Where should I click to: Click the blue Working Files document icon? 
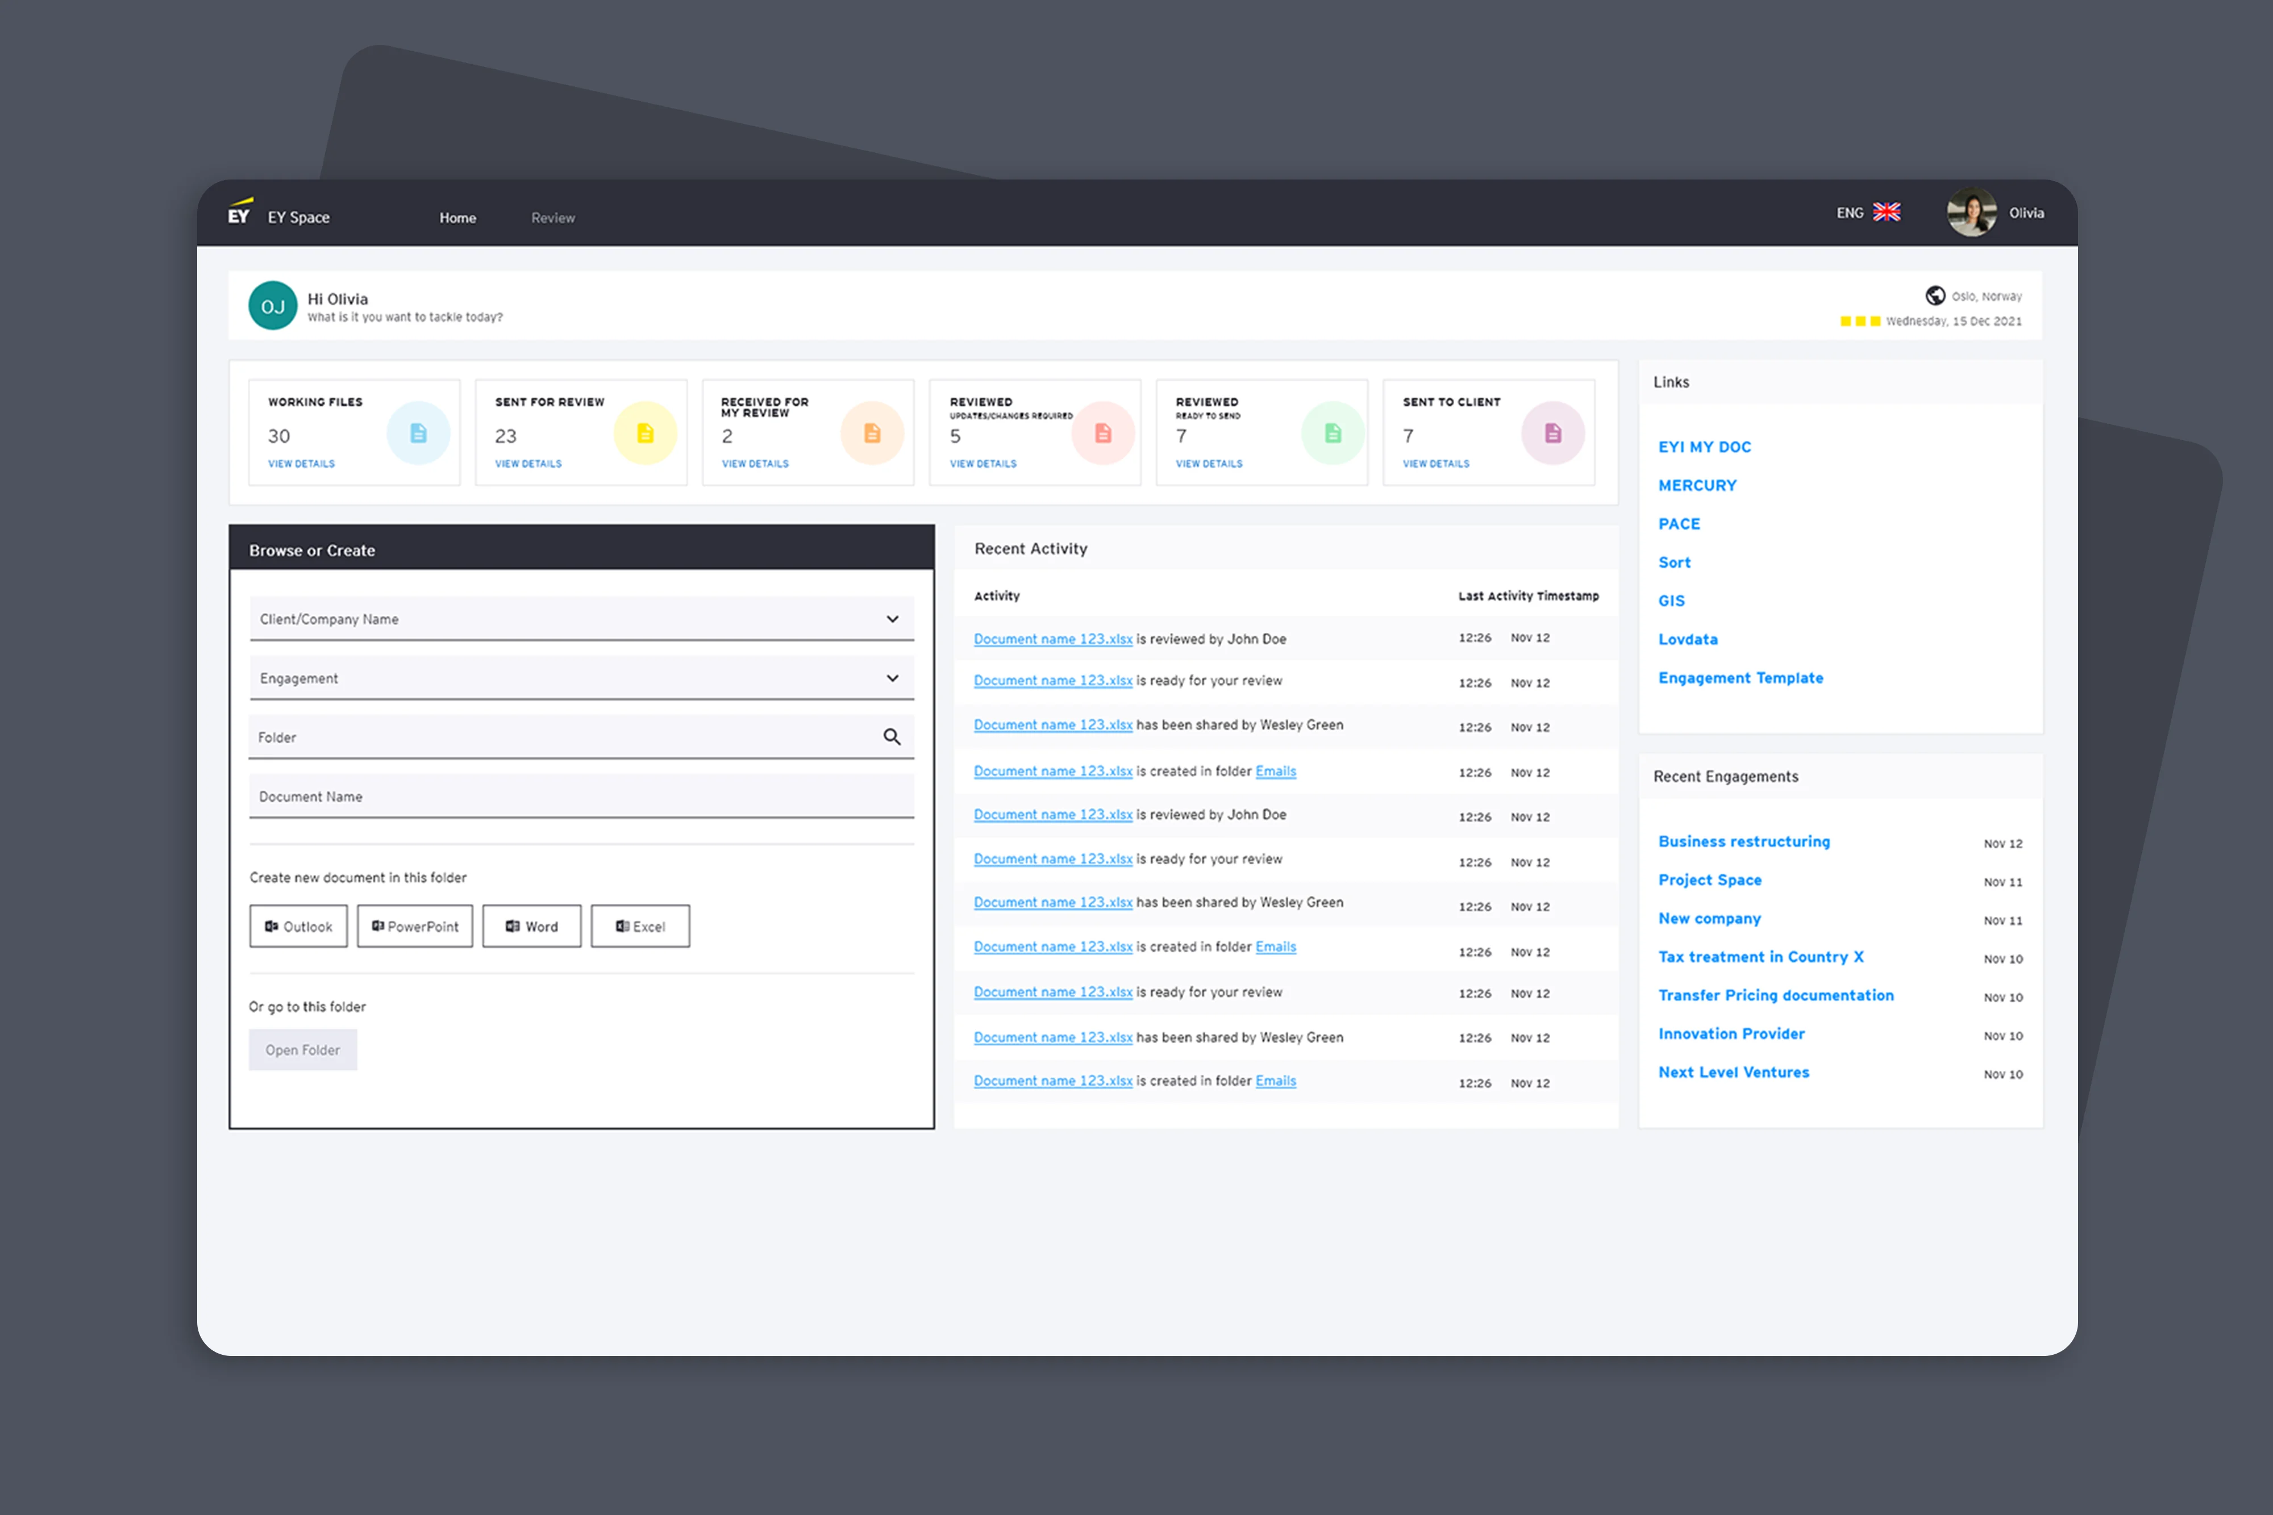pyautogui.click(x=418, y=433)
